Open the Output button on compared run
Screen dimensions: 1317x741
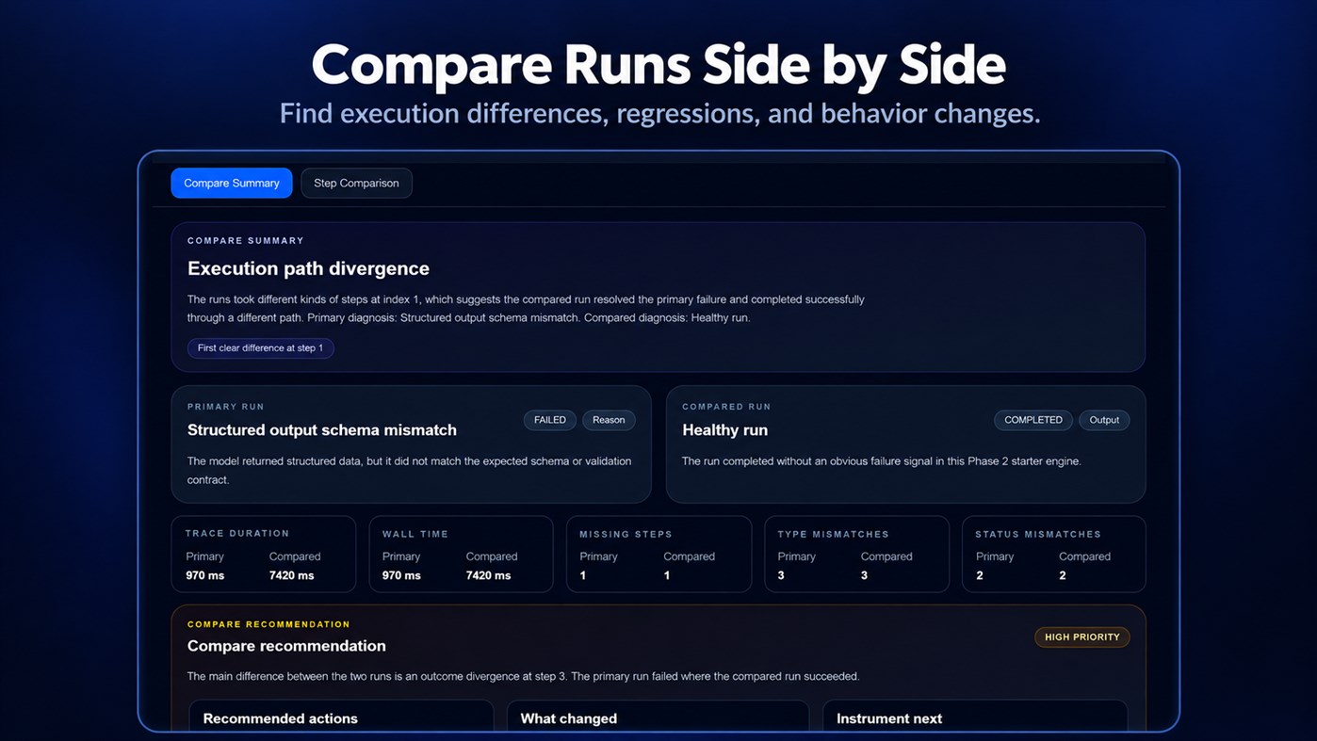[1104, 420]
